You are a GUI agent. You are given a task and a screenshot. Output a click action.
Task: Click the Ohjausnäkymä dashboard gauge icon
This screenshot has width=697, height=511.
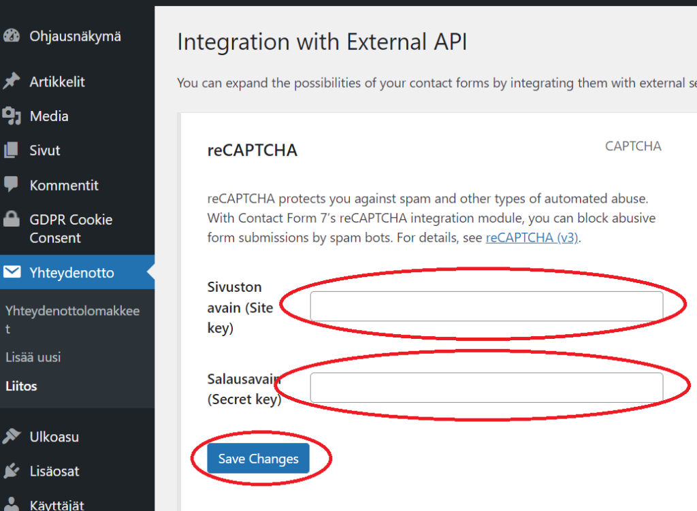click(12, 35)
